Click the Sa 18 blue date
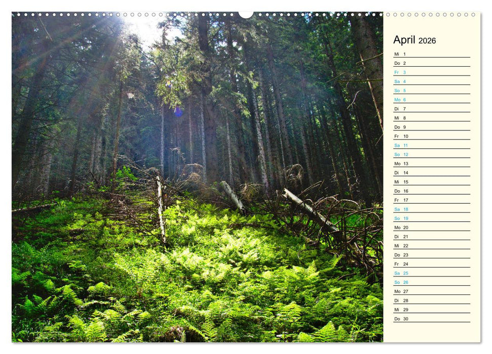Screen dimensions: 492x354 pos(400,209)
